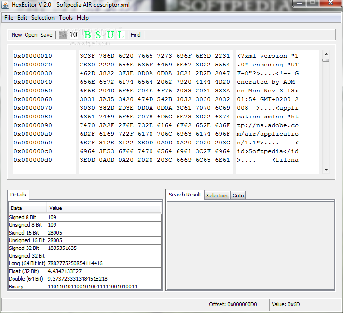Click the gray base icon beside 10
The width and height of the screenshot is (343, 313).
pyautogui.click(x=63, y=35)
